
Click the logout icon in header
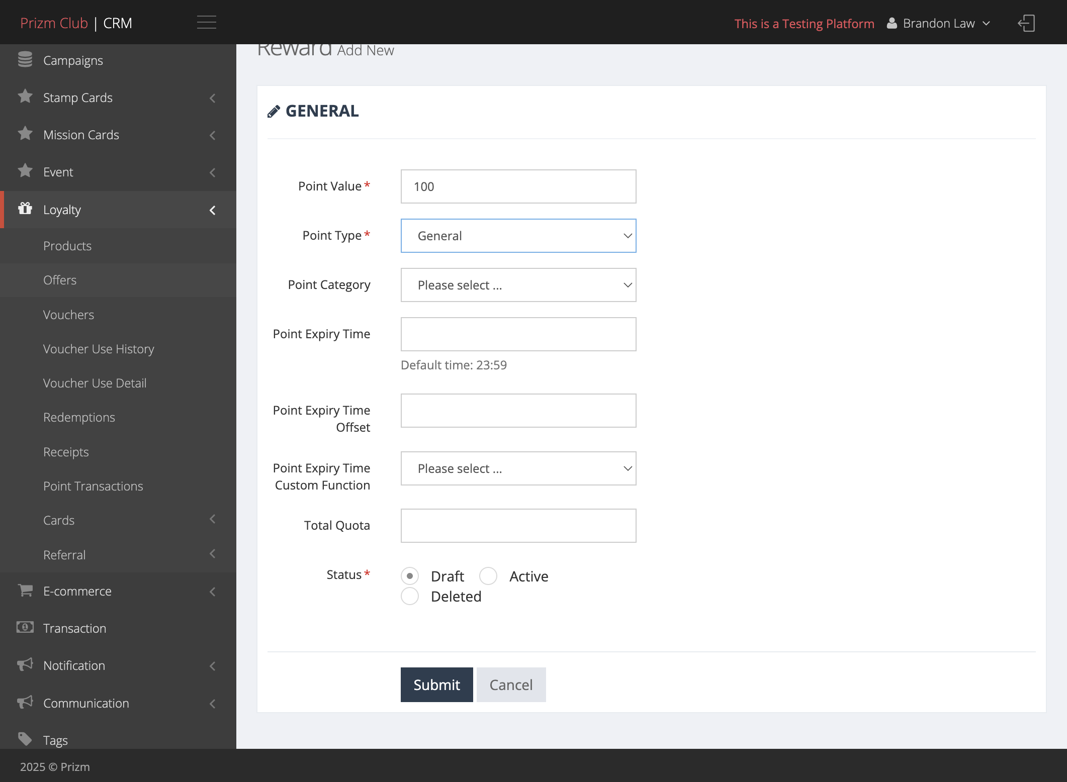(1026, 23)
